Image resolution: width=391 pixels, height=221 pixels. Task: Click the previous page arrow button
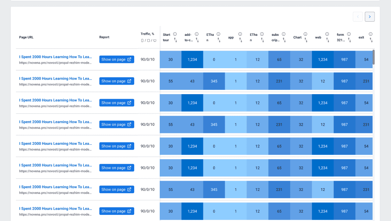tap(357, 16)
